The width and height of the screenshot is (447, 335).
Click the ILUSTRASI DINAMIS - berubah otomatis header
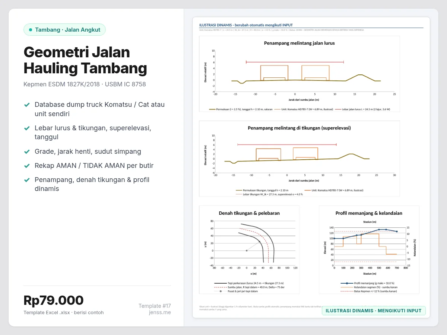point(246,25)
